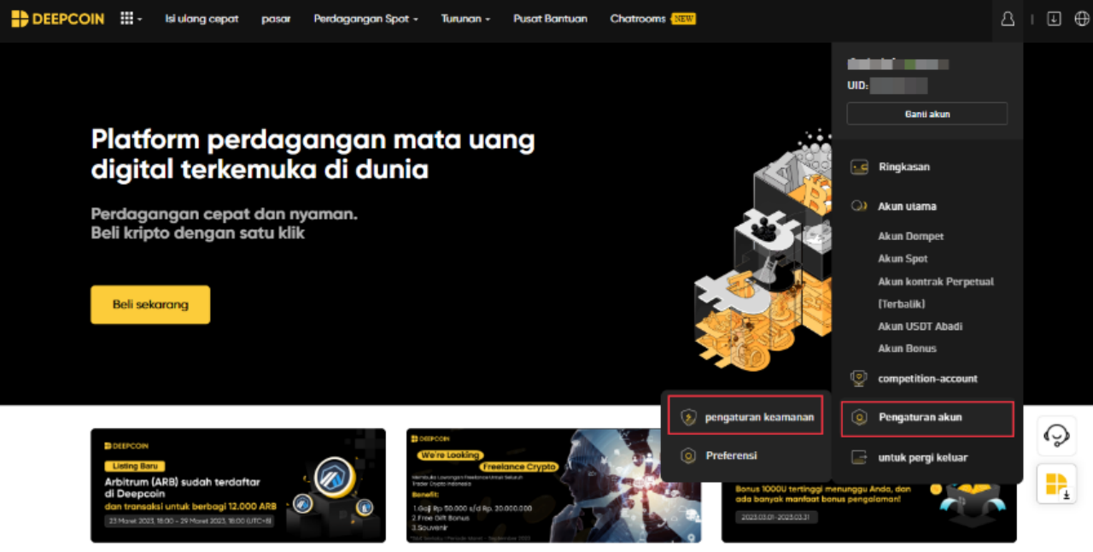1093x552 pixels.
Task: Expand the Turunan dropdown menu
Action: click(x=465, y=19)
